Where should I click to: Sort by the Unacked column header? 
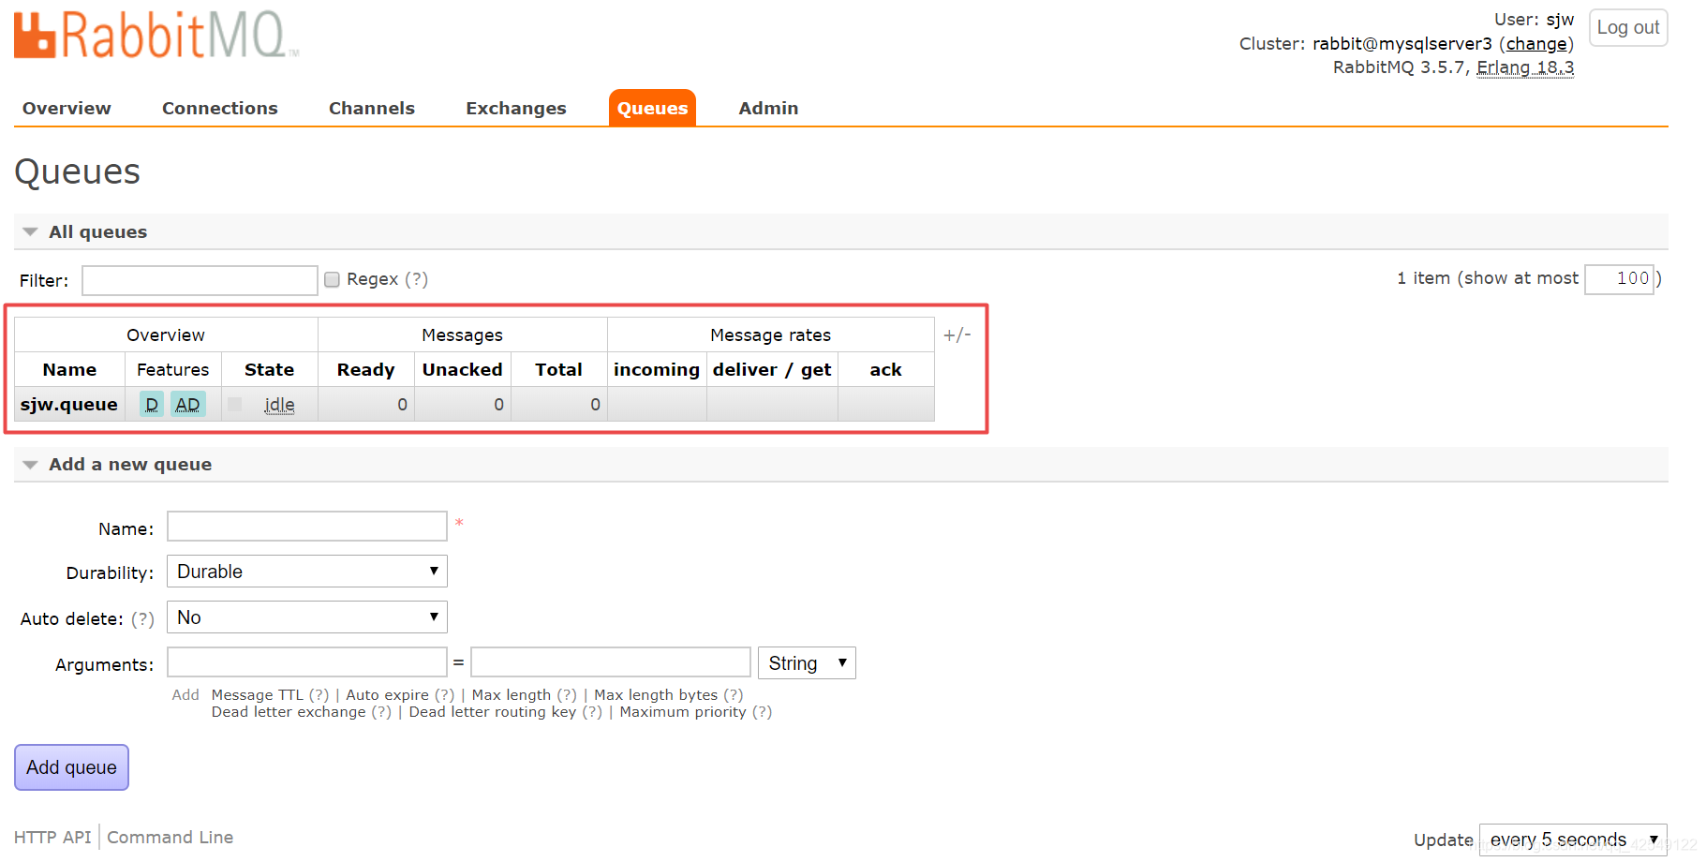coord(462,370)
